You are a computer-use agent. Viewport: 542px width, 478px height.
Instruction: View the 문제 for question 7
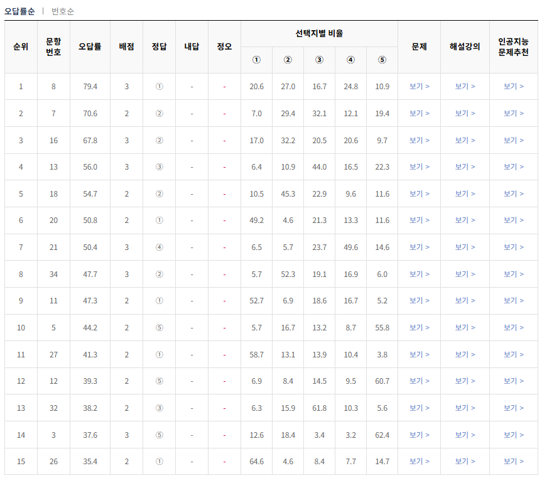(x=418, y=113)
